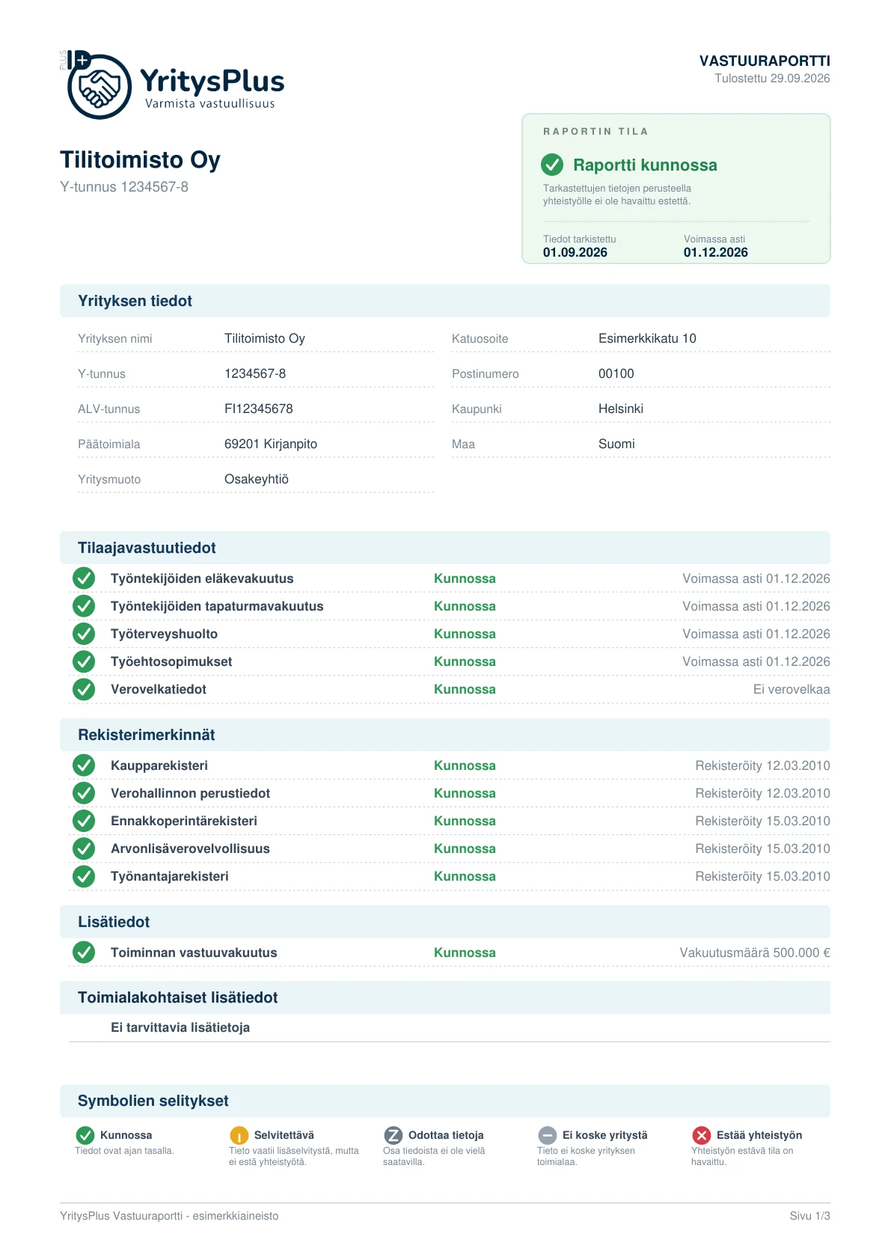Screen dimensions: 891x1260
Task: Click the Katuosoite value Esimerkkikatu 10
Action: point(647,338)
